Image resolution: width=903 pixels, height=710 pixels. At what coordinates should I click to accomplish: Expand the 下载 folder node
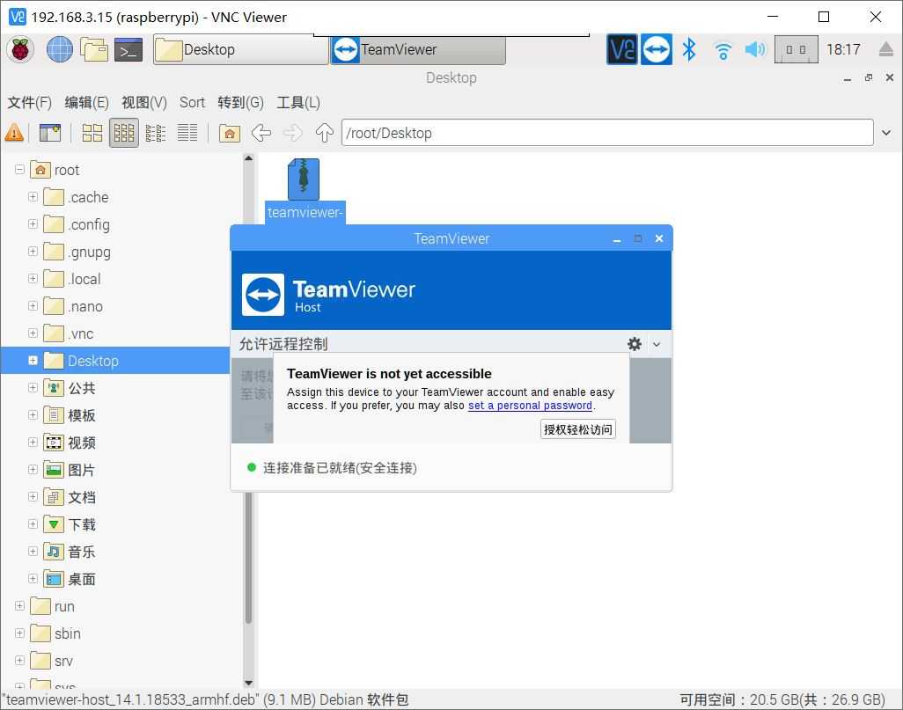(33, 524)
